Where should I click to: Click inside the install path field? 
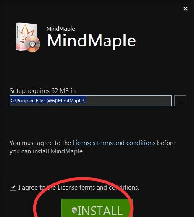point(91,101)
